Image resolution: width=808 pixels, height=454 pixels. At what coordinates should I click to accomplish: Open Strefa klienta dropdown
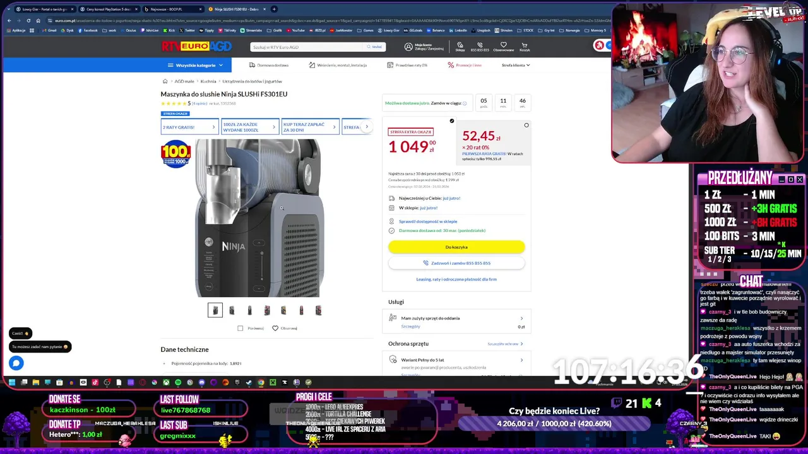pos(516,65)
